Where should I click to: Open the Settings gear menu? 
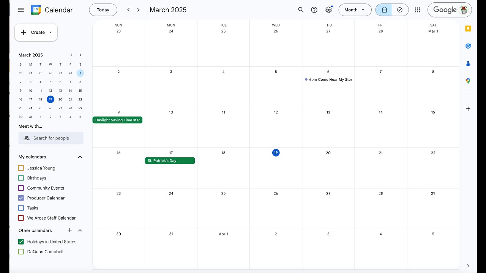click(328, 10)
